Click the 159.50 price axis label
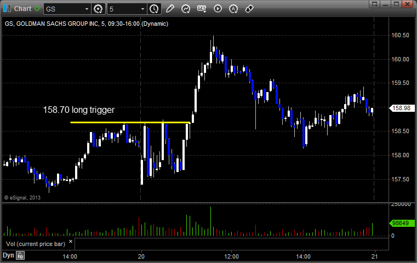The width and height of the screenshot is (417, 263). pyautogui.click(x=400, y=83)
